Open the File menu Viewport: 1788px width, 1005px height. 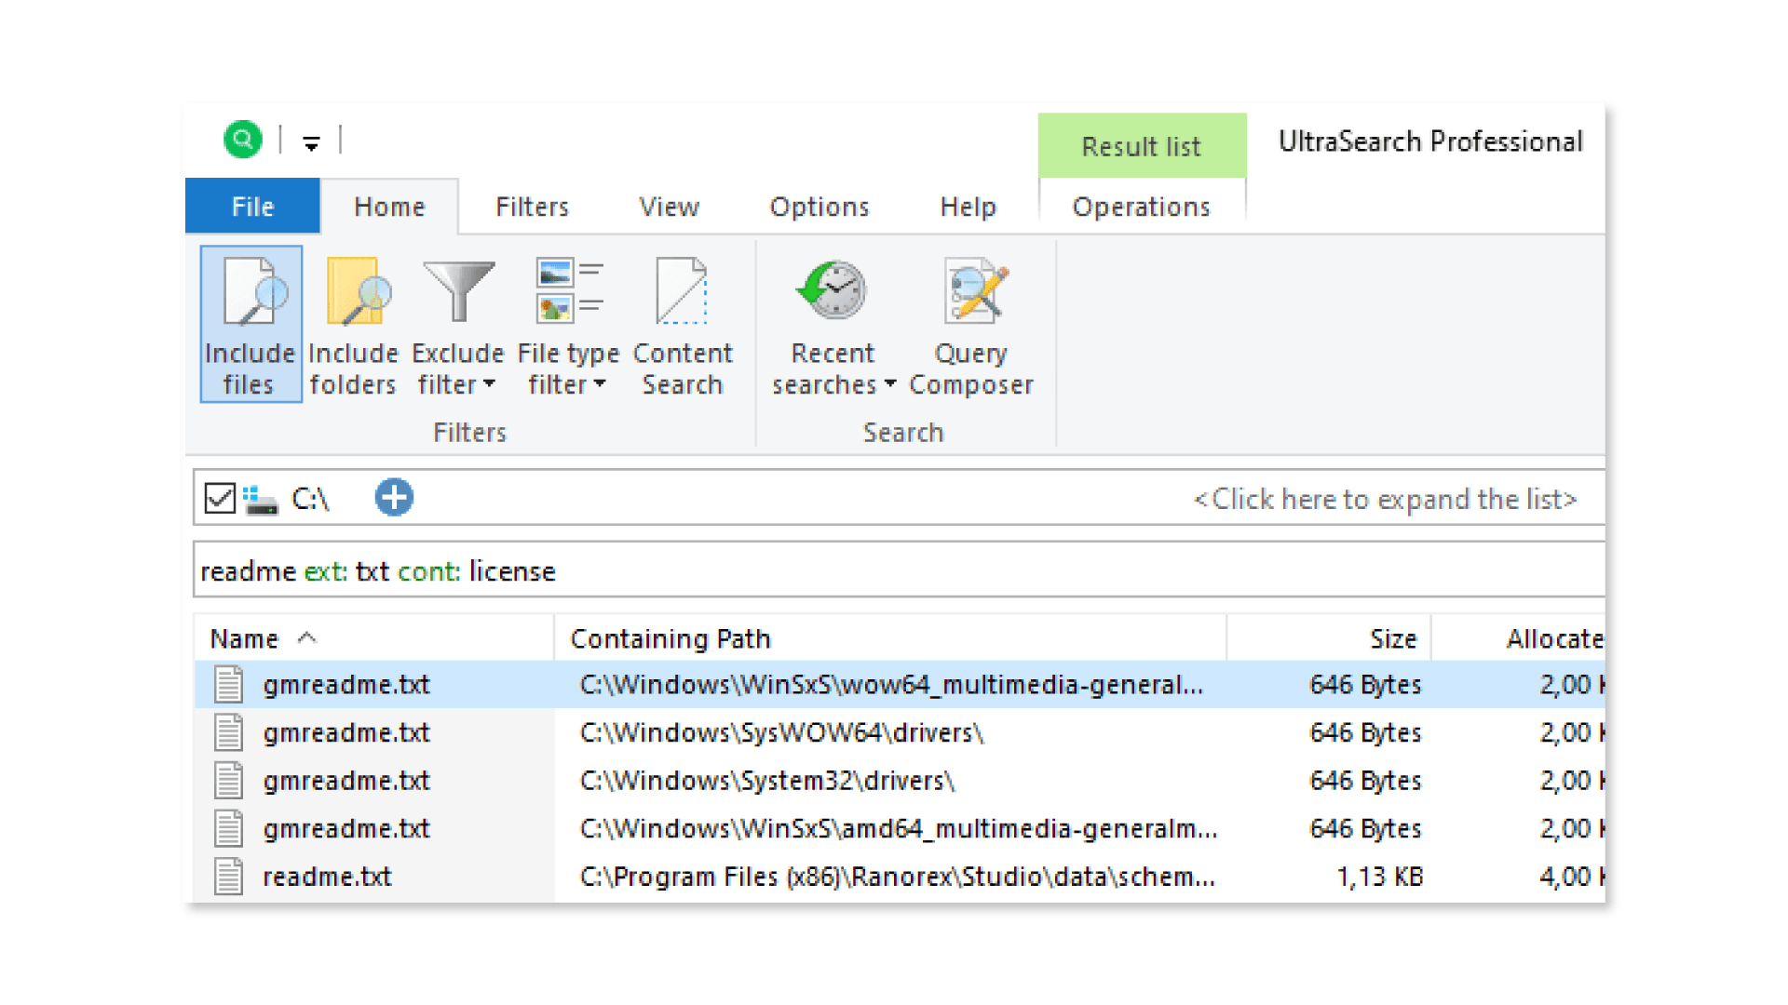coord(252,207)
